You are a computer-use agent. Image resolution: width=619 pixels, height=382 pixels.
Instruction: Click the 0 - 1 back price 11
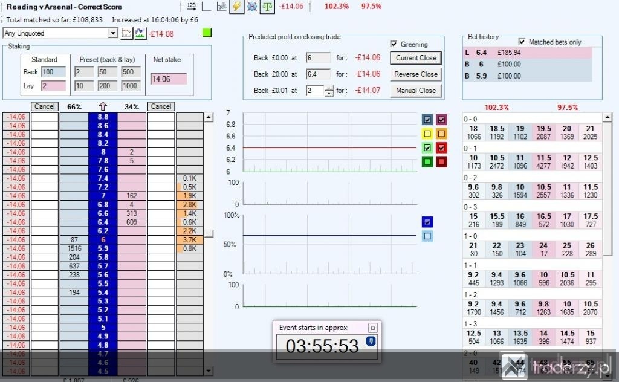(520, 162)
